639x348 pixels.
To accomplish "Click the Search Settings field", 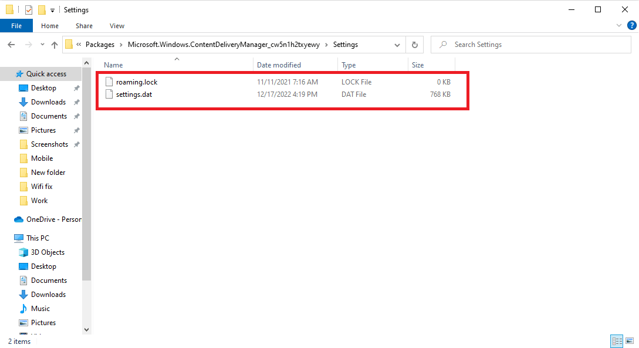I will (x=531, y=45).
